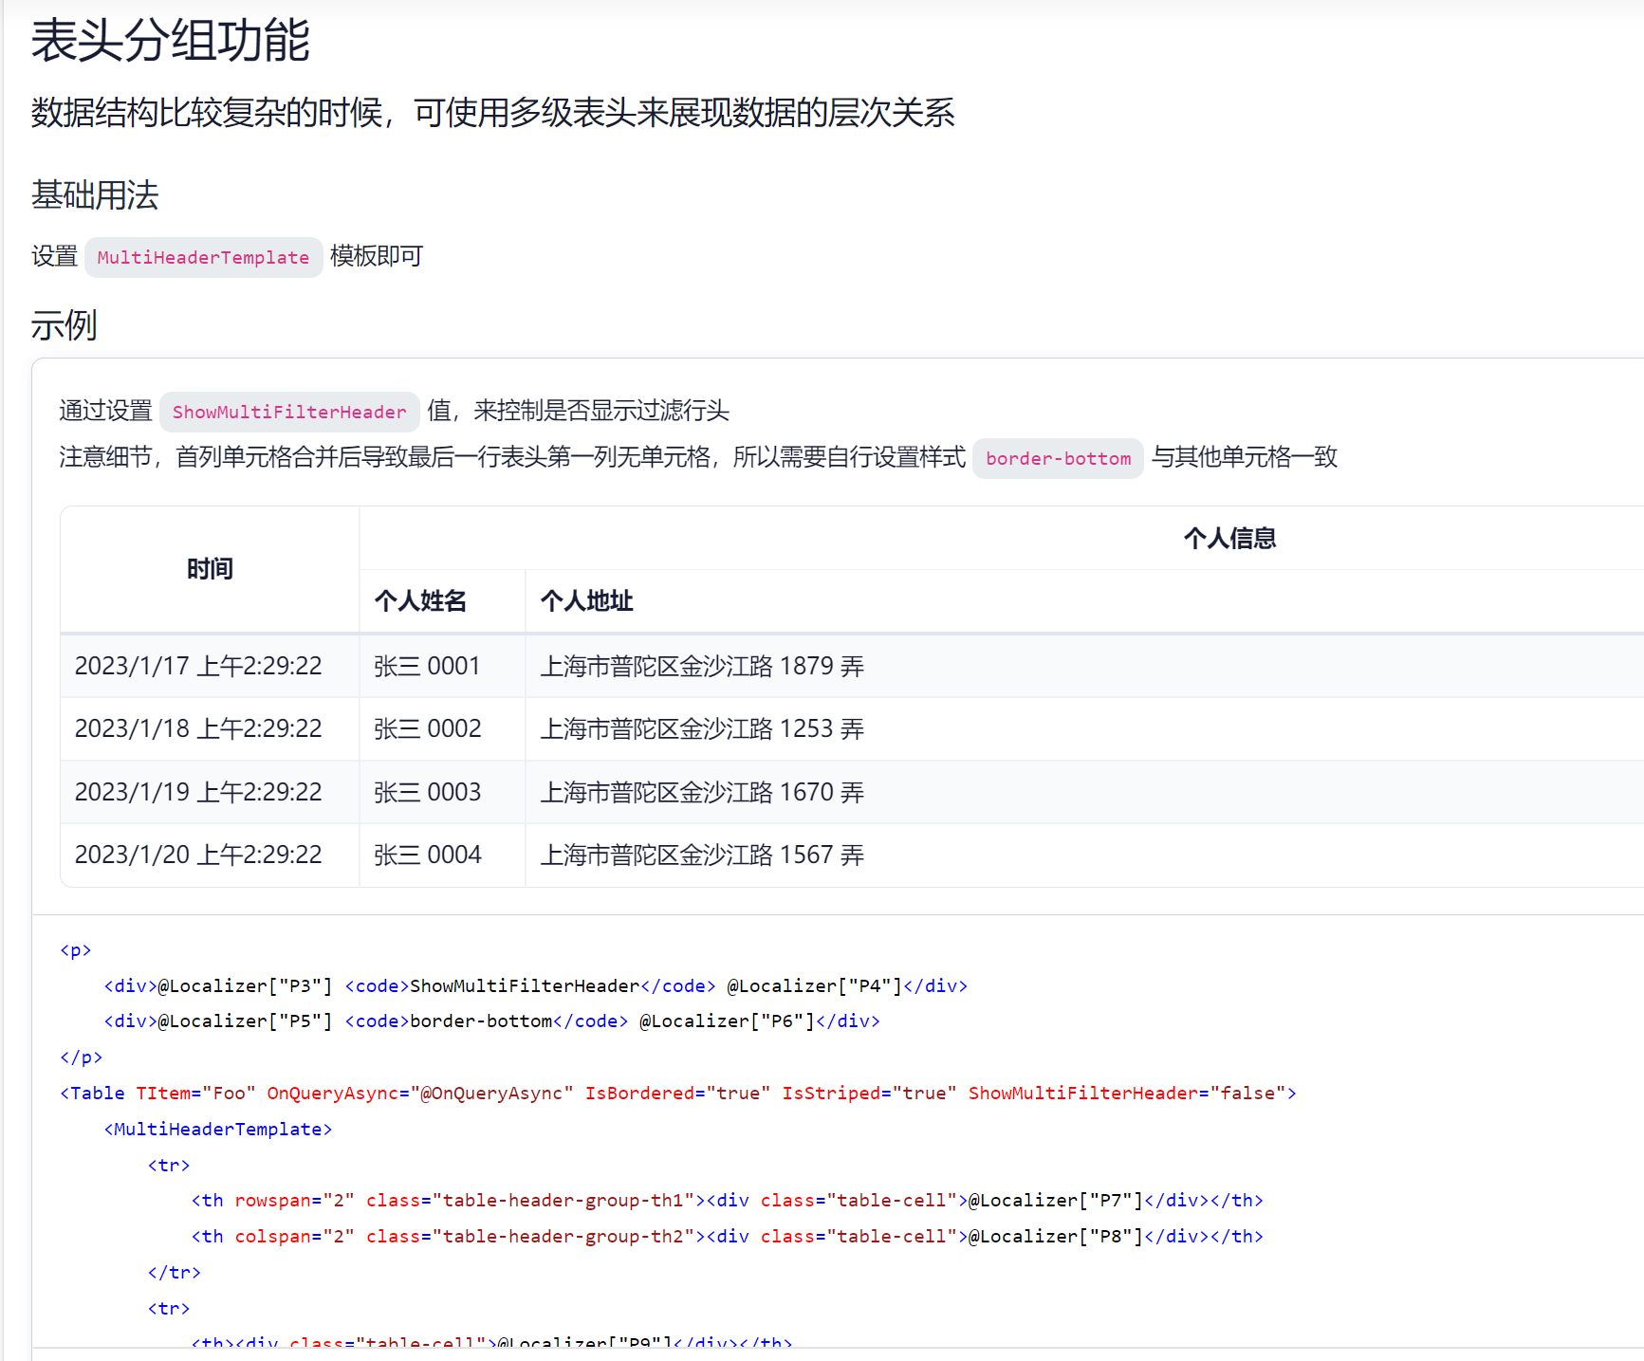Click address 上海市普陀区金沙江路 1670 弄
This screenshot has width=1644, height=1361.
[702, 792]
